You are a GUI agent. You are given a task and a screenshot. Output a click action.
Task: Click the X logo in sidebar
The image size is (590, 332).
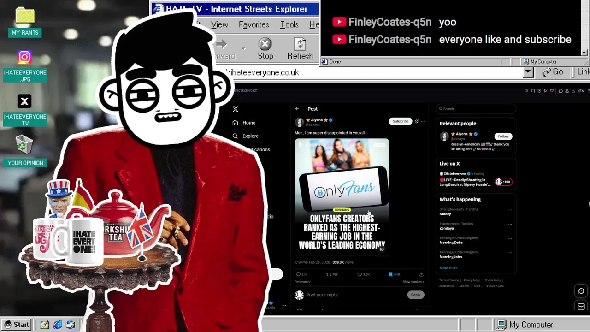[x=236, y=109]
